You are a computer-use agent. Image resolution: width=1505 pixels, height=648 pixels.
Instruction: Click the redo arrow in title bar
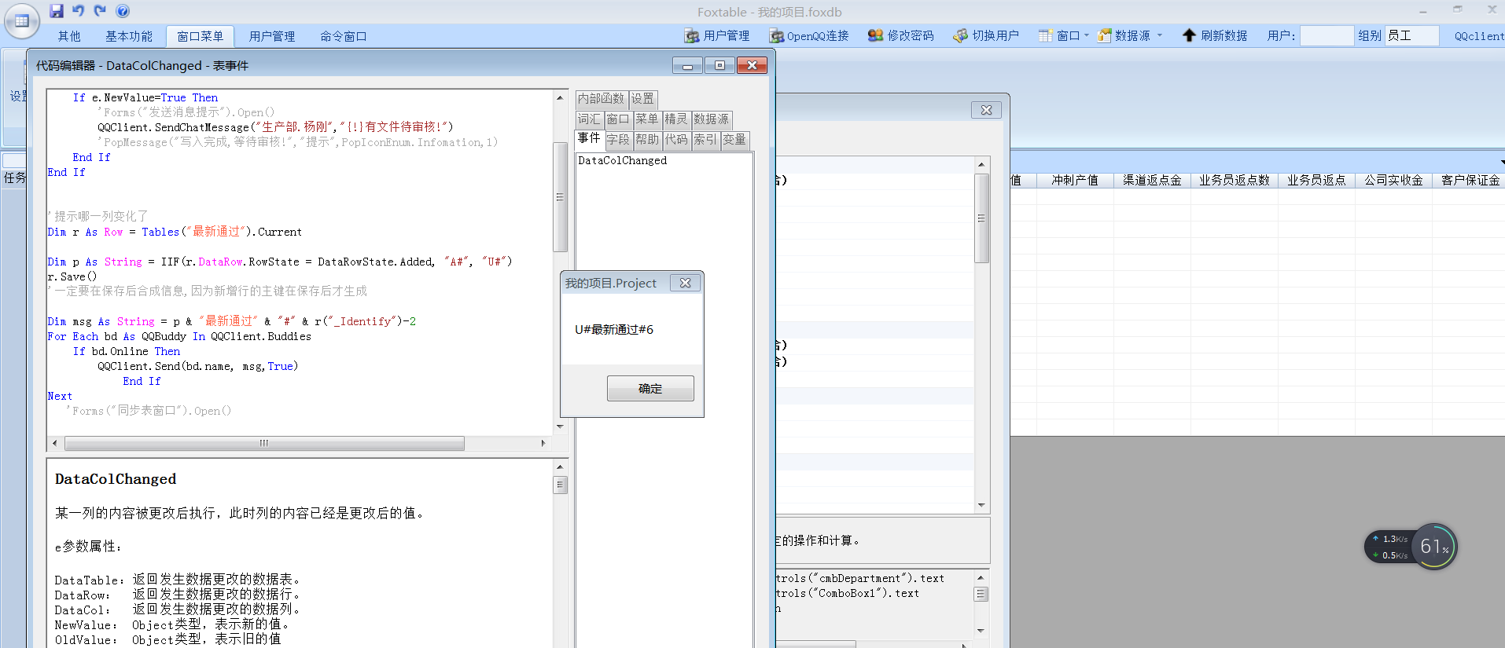click(100, 11)
